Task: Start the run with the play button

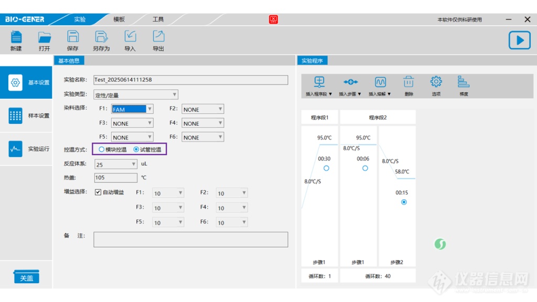Action: pyautogui.click(x=519, y=40)
